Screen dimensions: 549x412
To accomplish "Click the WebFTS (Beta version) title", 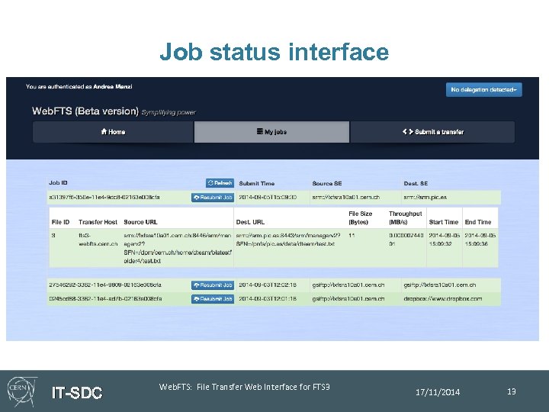I will tap(84, 111).
